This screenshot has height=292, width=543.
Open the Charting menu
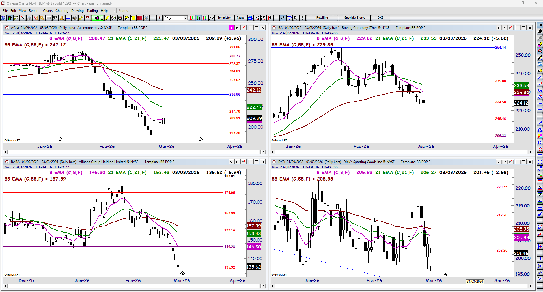point(62,11)
